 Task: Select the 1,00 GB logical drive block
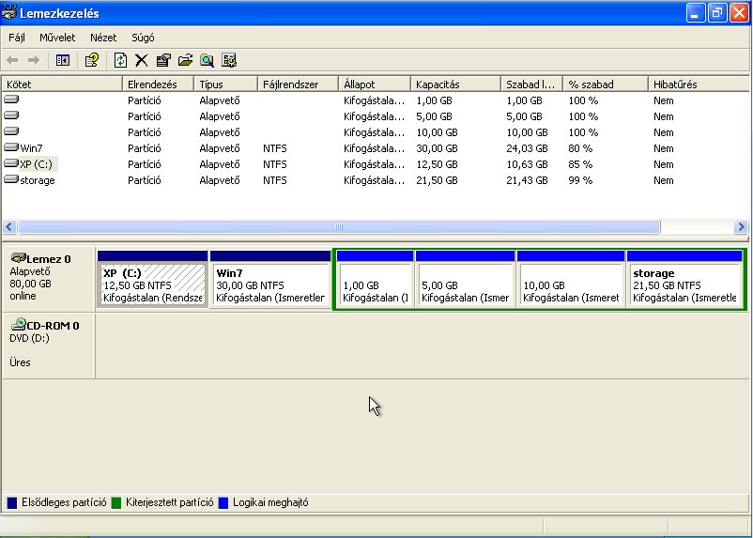coord(375,279)
